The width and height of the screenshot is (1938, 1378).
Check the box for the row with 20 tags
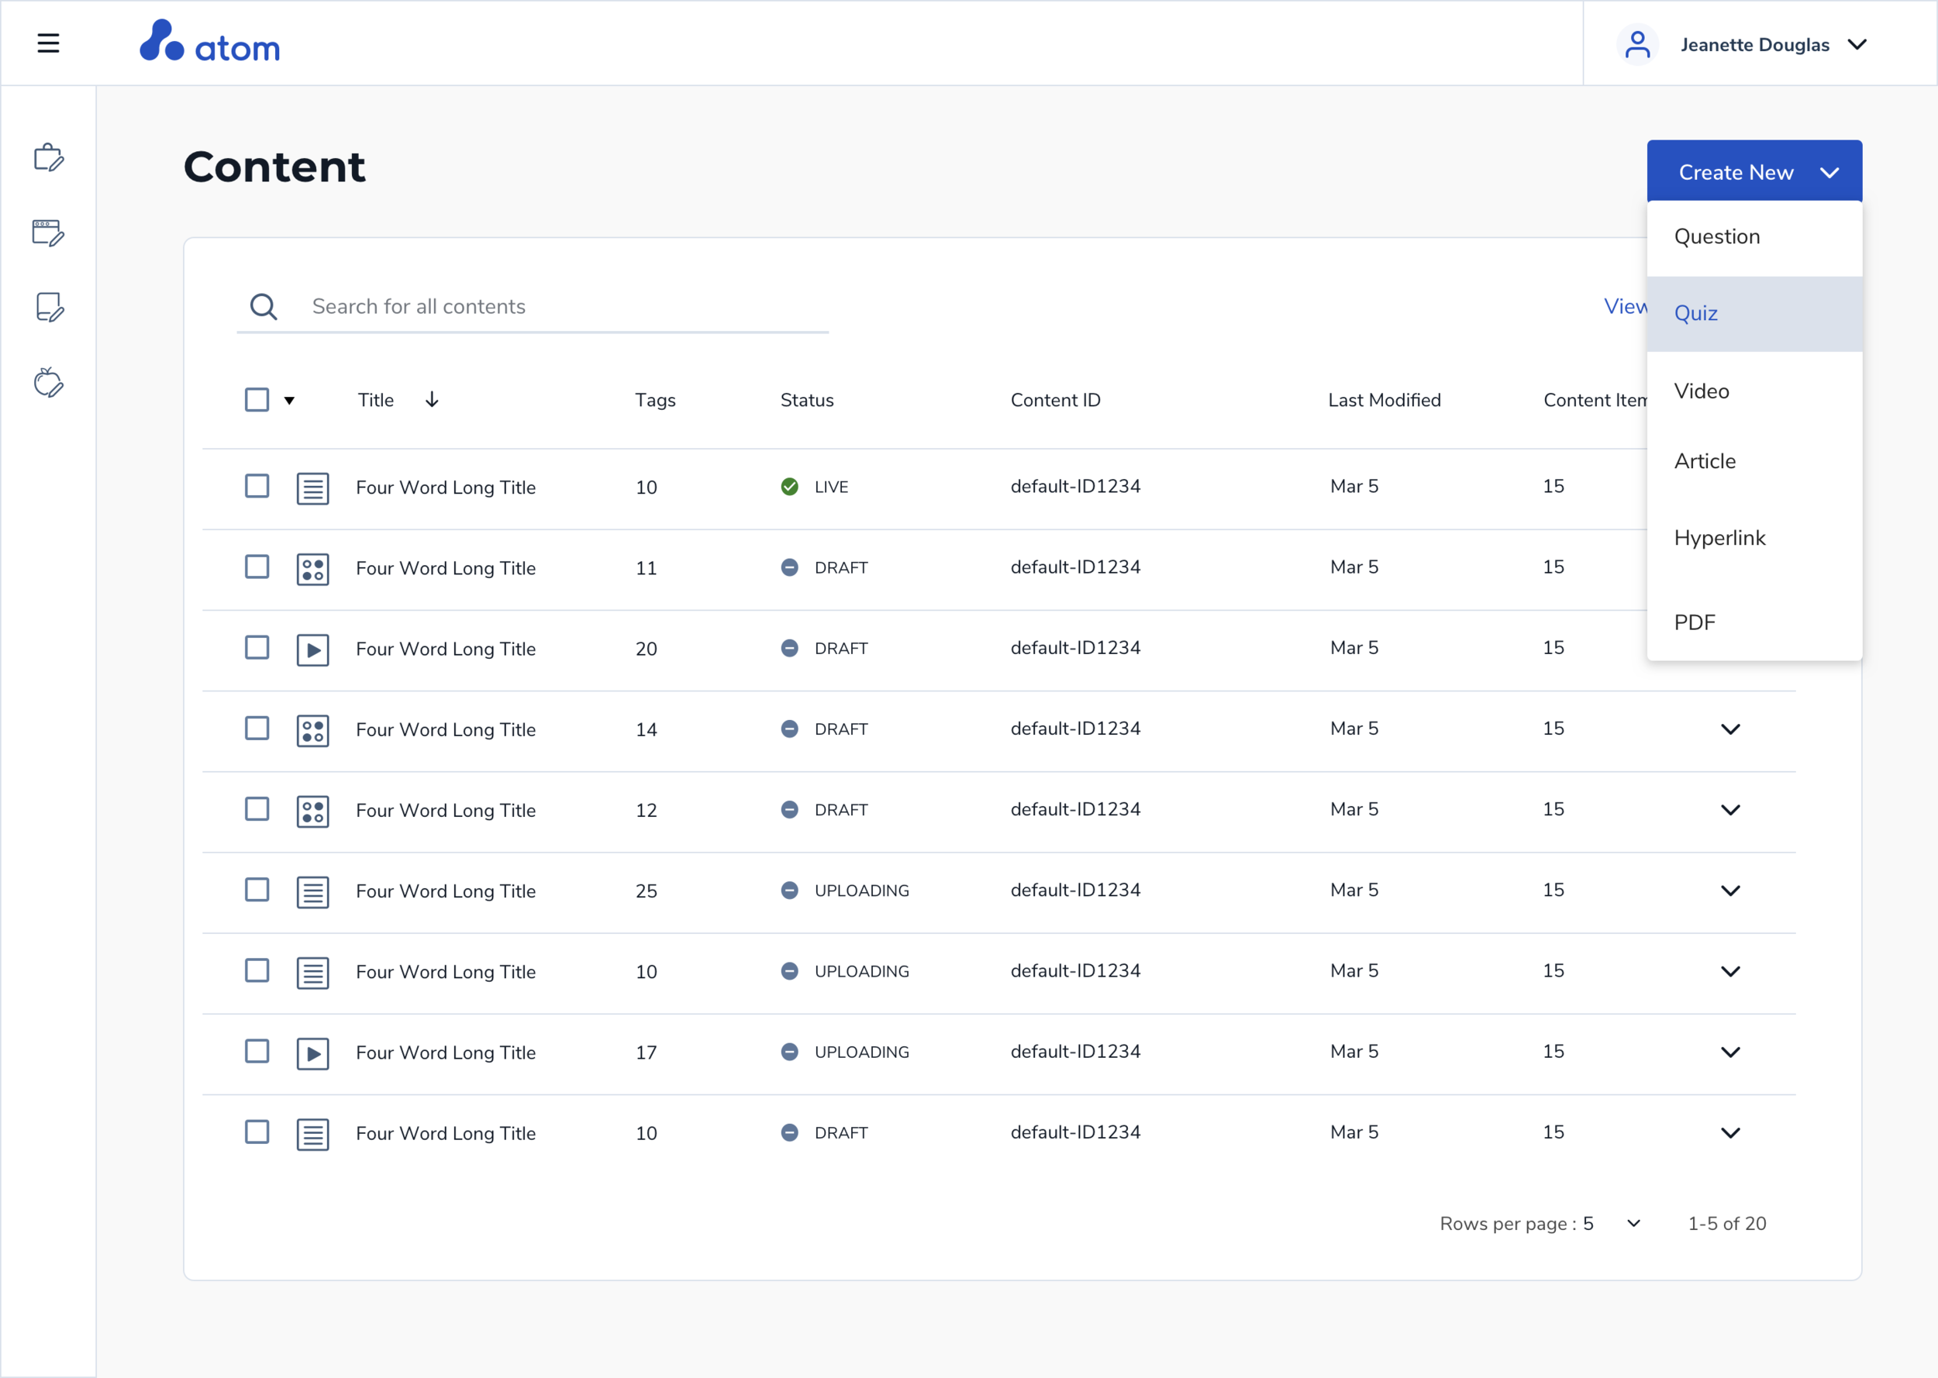(257, 647)
